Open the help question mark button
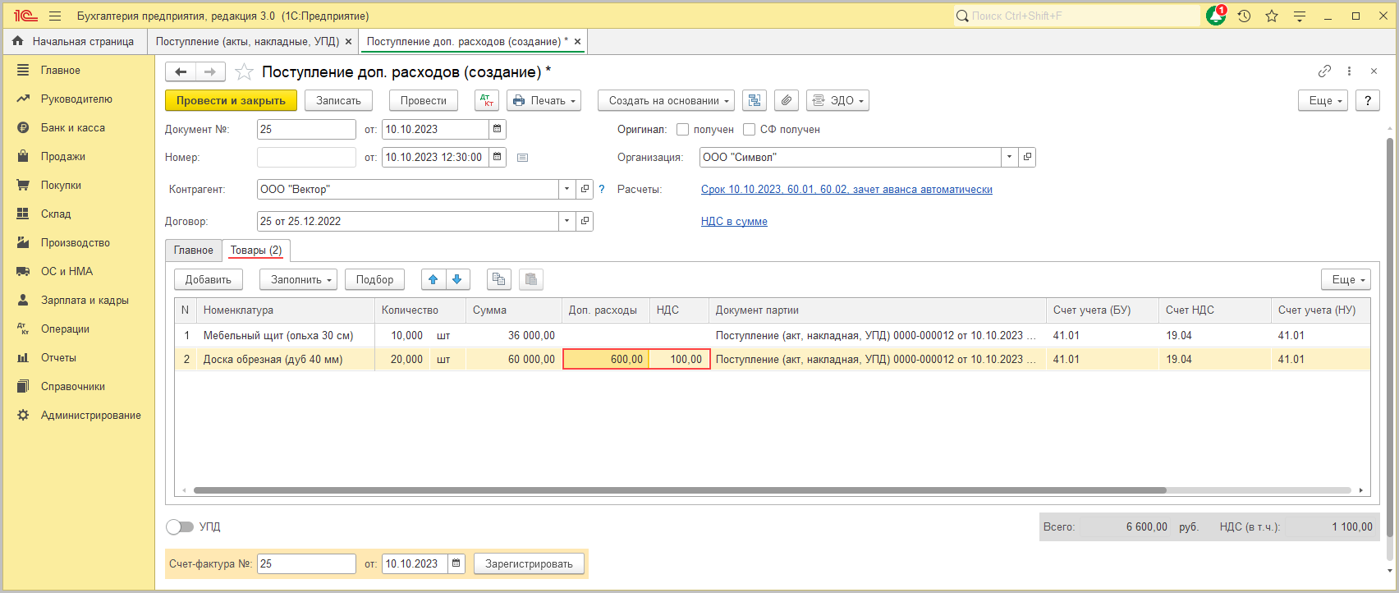 [1367, 100]
